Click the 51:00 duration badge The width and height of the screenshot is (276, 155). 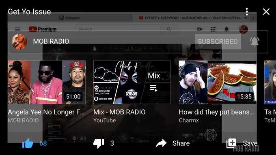click(73, 97)
